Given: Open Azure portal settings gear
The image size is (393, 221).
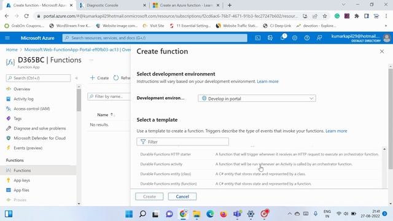Looking at the screenshot, I should (295, 38).
